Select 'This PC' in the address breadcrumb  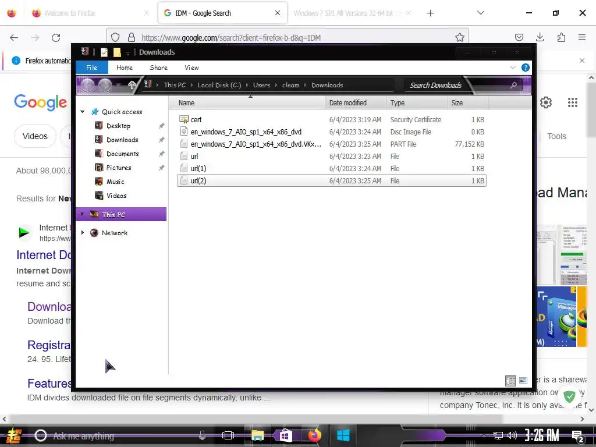point(175,85)
